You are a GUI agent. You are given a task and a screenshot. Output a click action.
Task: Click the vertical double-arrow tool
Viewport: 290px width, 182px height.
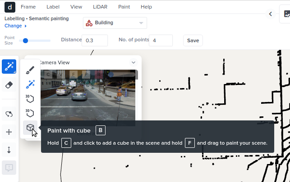coord(9,150)
